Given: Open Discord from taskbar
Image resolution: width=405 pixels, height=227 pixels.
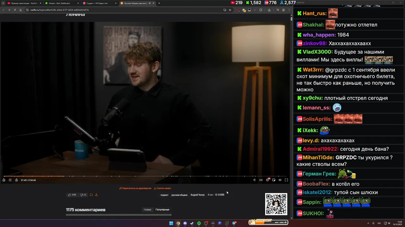Looking at the screenshot, I should [185, 223].
